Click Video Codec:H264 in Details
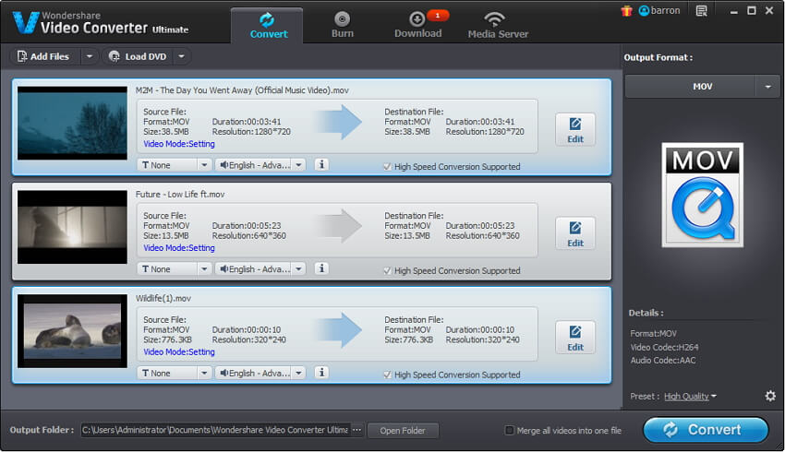Image resolution: width=785 pixels, height=452 pixels. (664, 347)
